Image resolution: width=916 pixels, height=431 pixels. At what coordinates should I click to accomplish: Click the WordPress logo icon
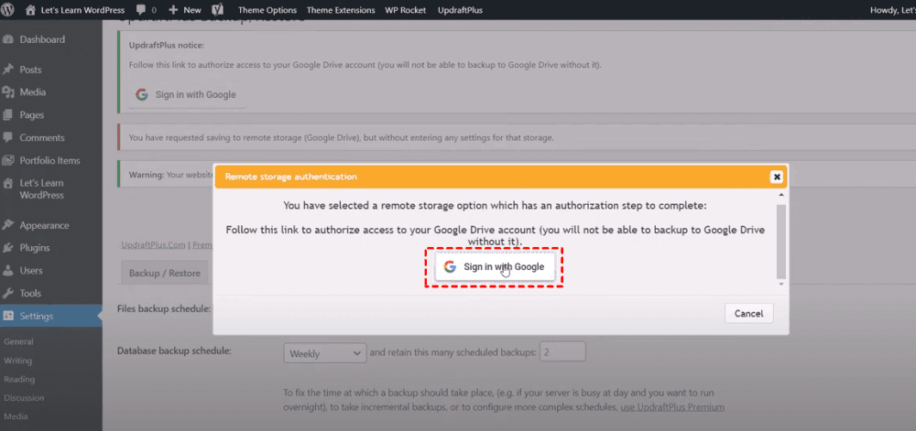point(9,10)
